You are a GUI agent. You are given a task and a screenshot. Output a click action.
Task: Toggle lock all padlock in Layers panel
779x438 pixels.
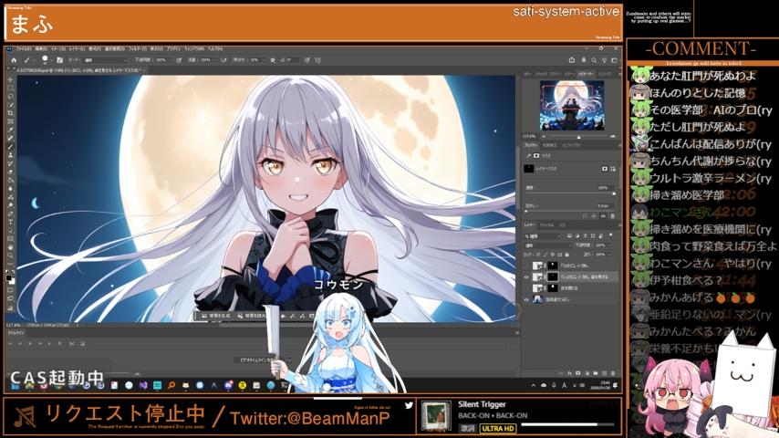[566, 255]
